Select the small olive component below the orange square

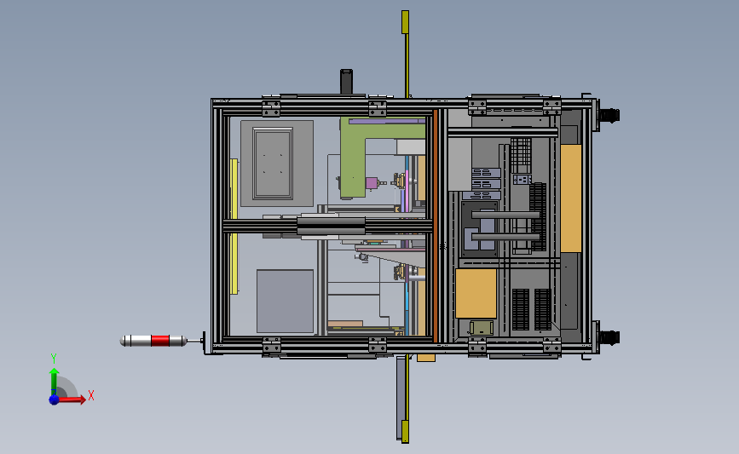pyautogui.click(x=482, y=328)
